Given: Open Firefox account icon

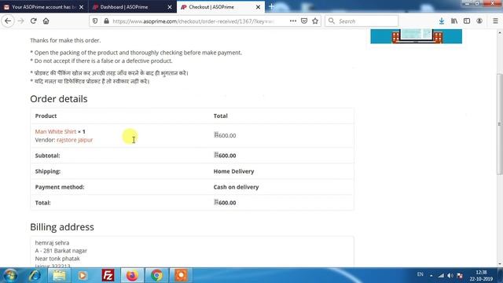Looking at the screenshot, I should click(x=479, y=21).
